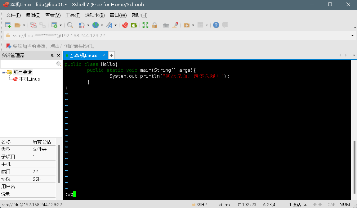Click the New session toolbar icon
The width and height of the screenshot is (357, 208).
[8, 25]
